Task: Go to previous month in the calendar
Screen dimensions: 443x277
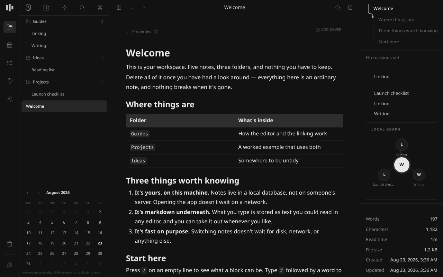Action: coord(28,193)
